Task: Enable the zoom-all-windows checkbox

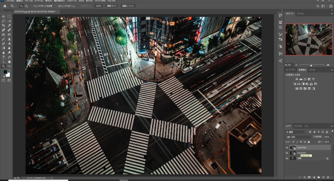Action: (56, 6)
